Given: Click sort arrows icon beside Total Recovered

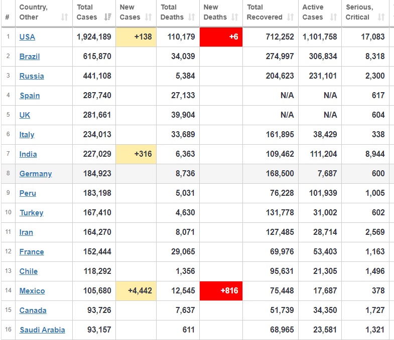Looking at the screenshot, I should coord(290,18).
